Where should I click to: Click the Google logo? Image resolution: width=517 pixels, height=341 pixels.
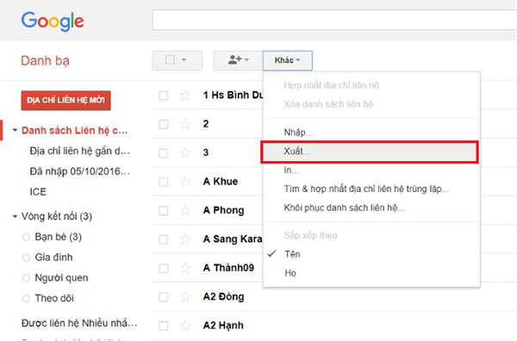(53, 22)
